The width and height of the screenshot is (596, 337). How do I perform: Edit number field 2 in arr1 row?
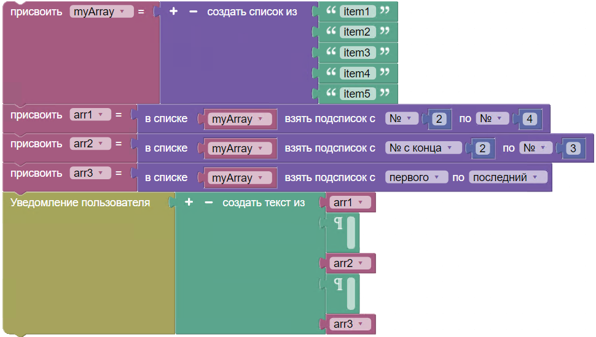click(x=439, y=119)
